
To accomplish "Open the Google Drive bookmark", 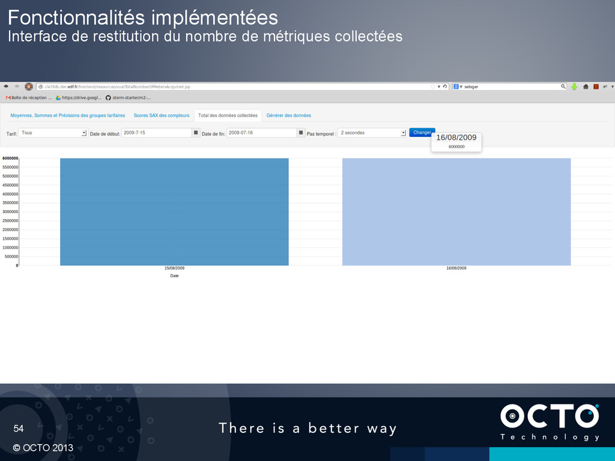I will (x=79, y=98).
